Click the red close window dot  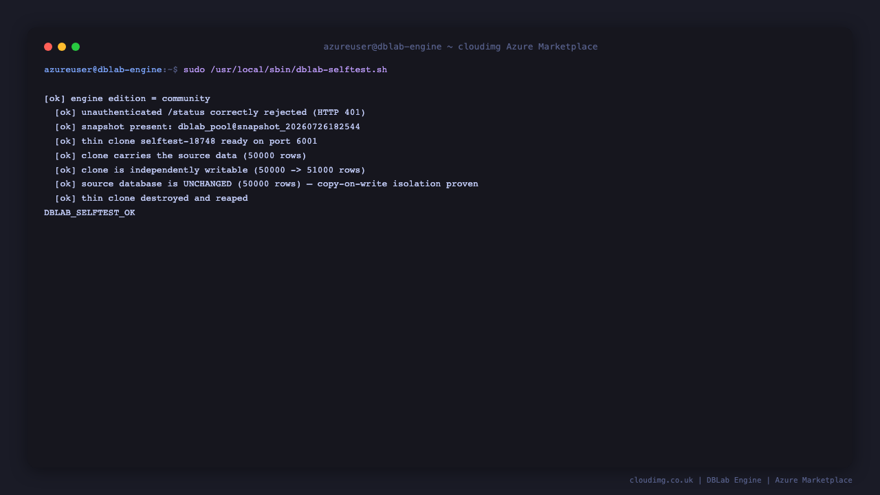click(x=48, y=47)
